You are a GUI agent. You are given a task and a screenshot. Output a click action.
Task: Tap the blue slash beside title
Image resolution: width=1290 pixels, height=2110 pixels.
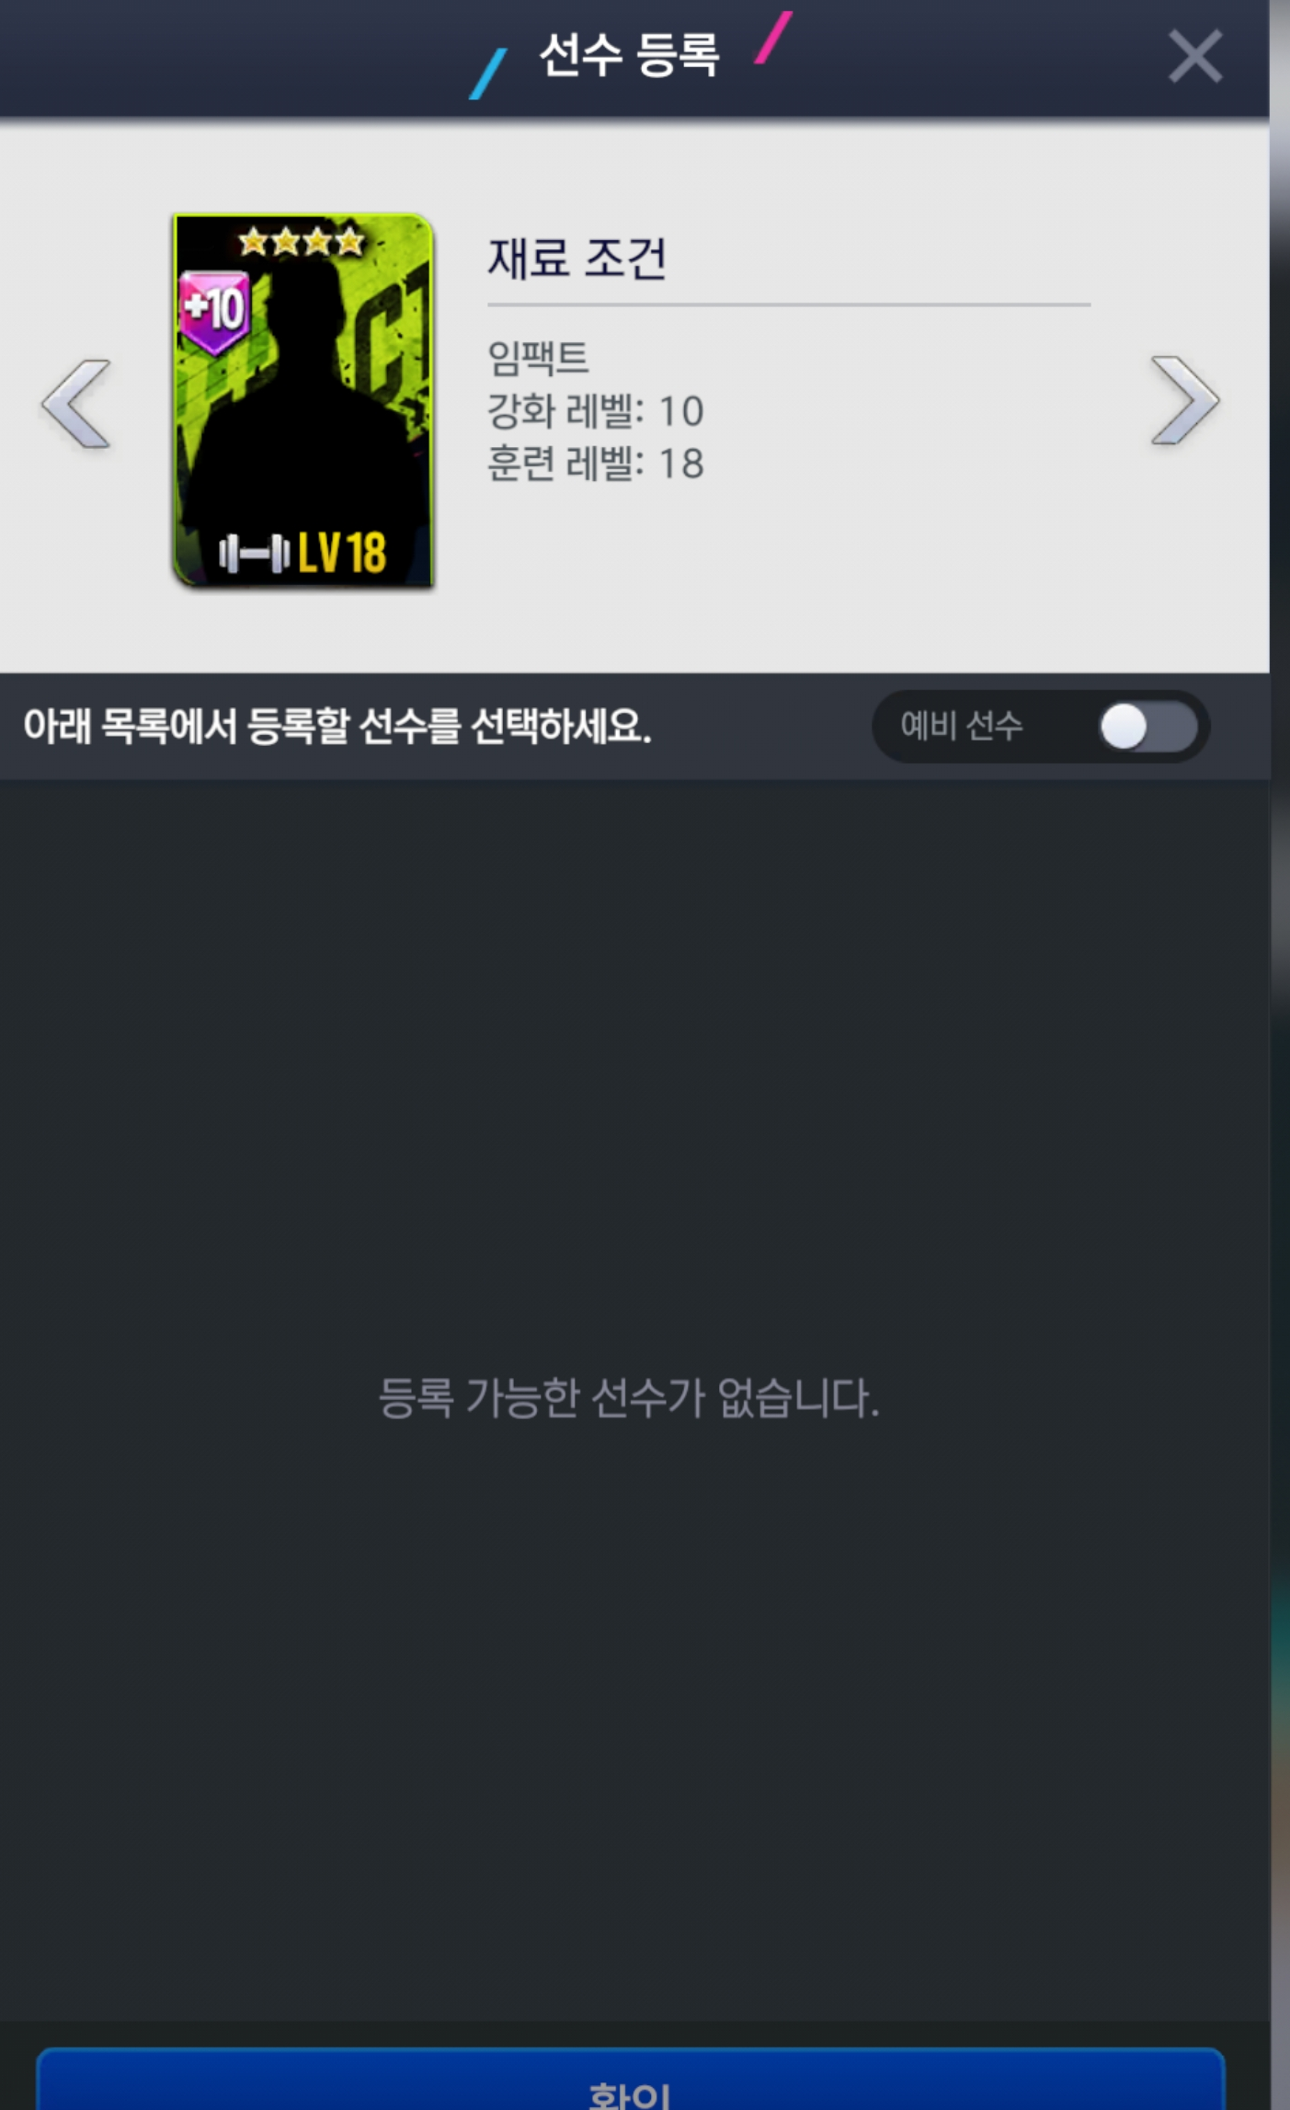[488, 74]
